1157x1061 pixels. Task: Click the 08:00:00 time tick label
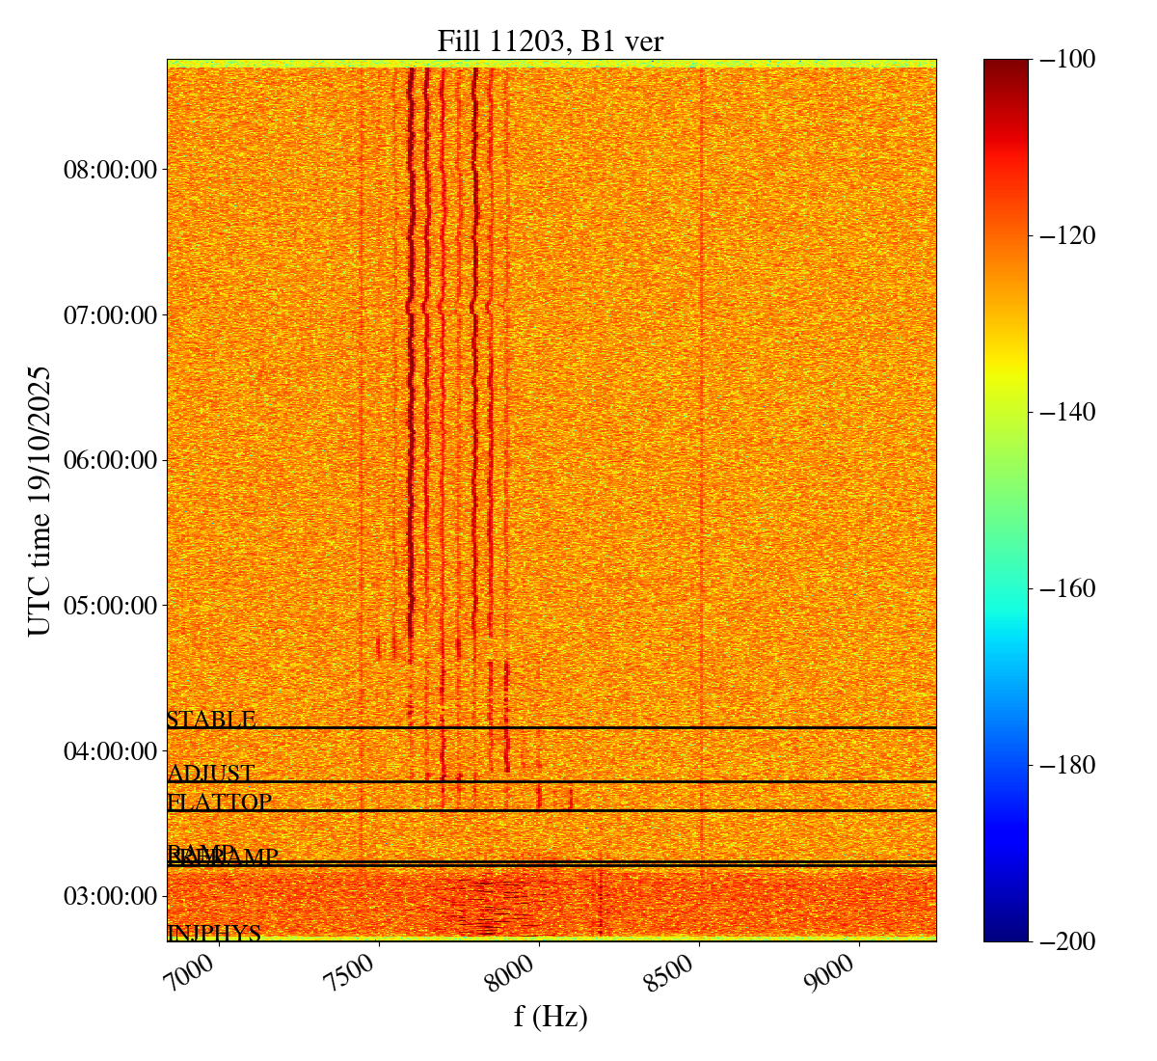(109, 170)
